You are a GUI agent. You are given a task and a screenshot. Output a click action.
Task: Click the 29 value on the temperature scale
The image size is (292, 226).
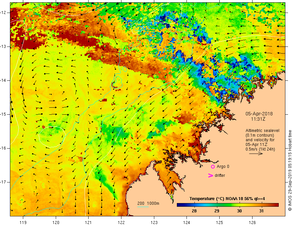pos(217,211)
